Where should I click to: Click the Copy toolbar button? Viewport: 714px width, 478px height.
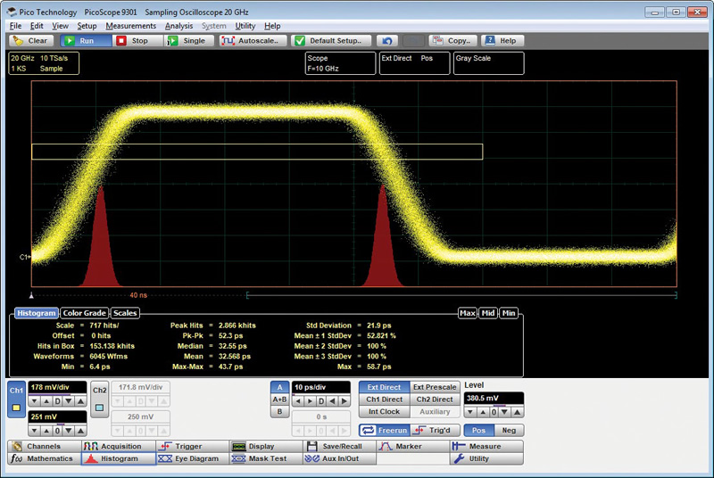pos(452,41)
